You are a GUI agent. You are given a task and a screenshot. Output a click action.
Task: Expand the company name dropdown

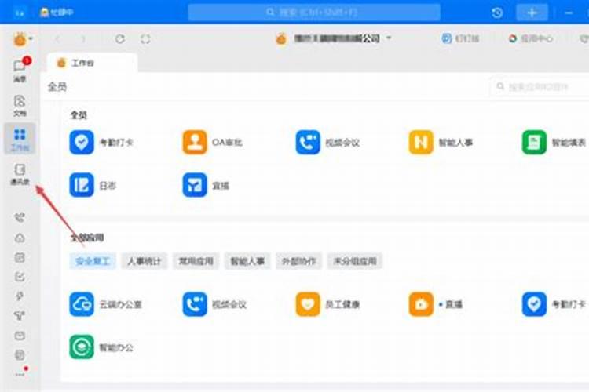pos(389,38)
